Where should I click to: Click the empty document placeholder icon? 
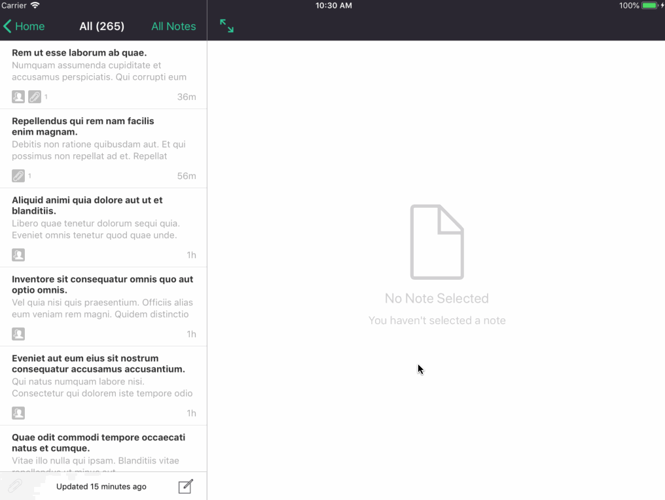tap(437, 242)
